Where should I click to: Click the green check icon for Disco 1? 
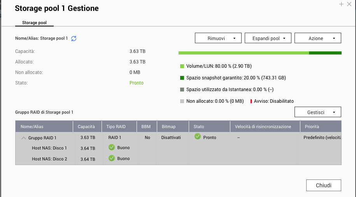click(x=112, y=148)
